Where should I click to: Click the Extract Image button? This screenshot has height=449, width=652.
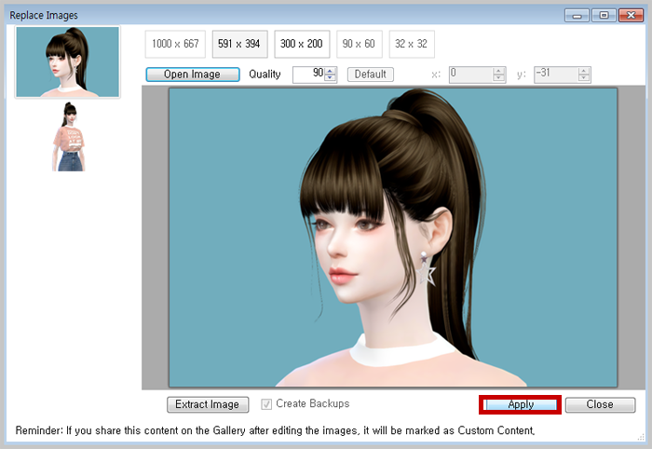click(208, 404)
